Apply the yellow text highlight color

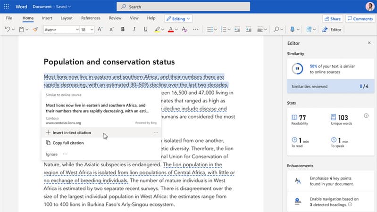[157, 29]
